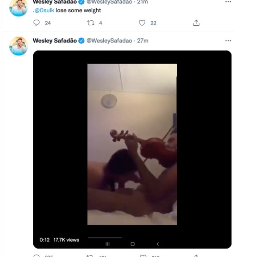Play the embedded video in the tweet

pos(132,144)
